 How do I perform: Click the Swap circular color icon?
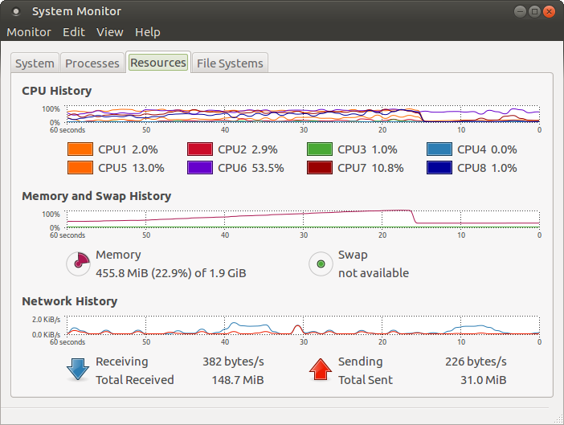pos(321,264)
